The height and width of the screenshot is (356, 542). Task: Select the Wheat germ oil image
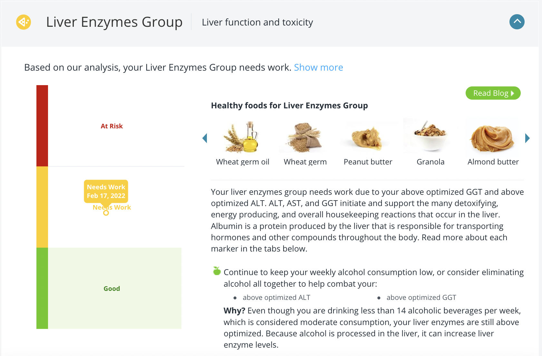tap(242, 137)
